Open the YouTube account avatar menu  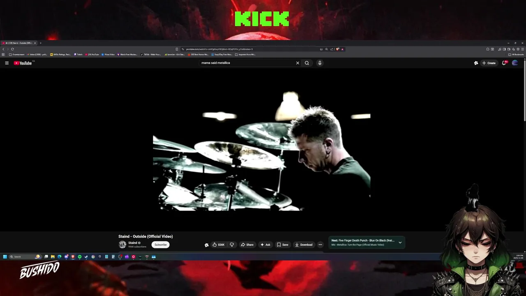(x=515, y=63)
